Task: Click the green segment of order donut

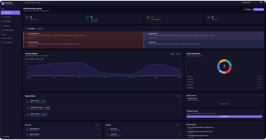Action: pyautogui.click(x=229, y=63)
